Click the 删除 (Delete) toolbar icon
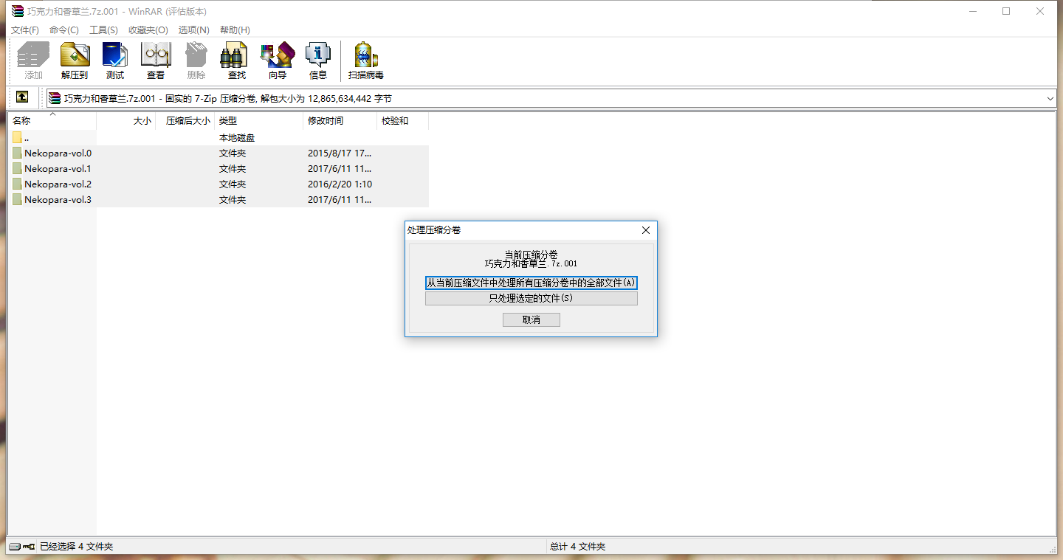The image size is (1063, 560). coord(196,61)
